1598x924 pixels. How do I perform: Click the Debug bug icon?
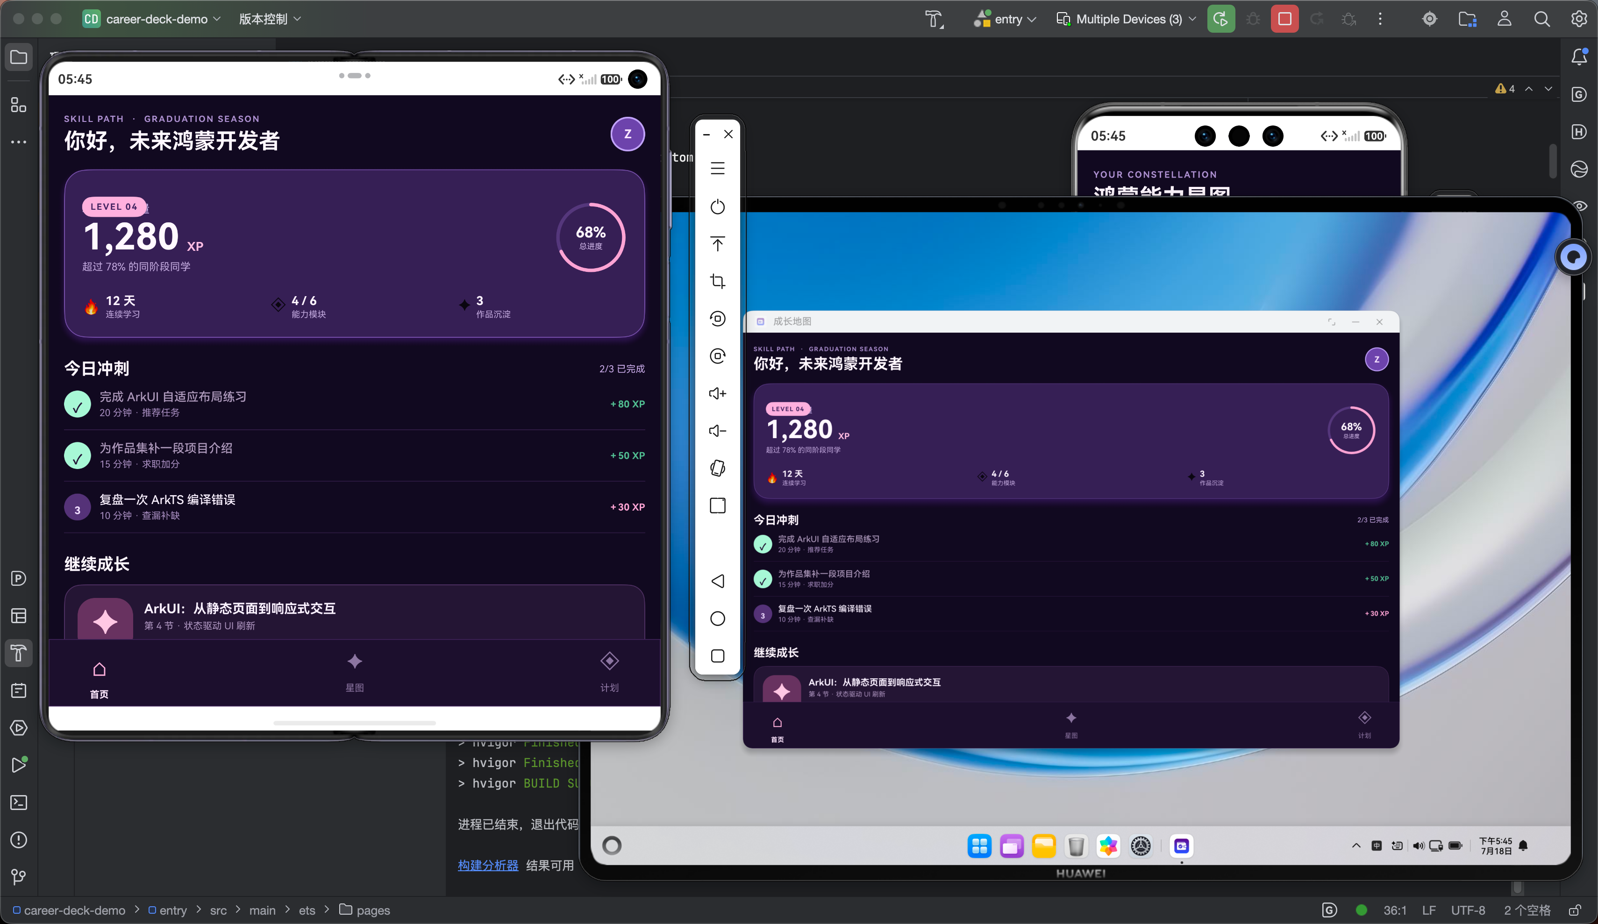[x=1253, y=19]
